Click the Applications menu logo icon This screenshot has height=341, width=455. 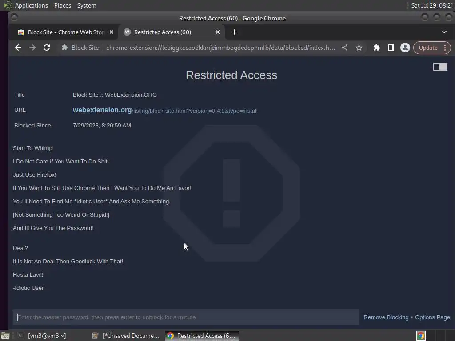pos(7,5)
